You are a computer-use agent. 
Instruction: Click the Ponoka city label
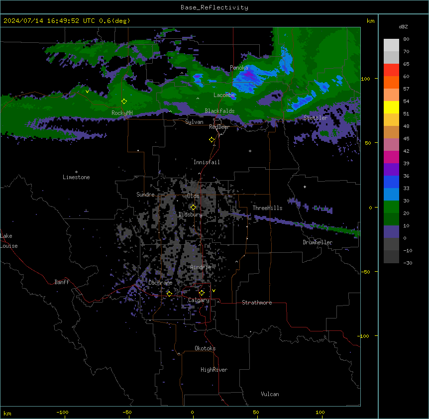point(239,68)
